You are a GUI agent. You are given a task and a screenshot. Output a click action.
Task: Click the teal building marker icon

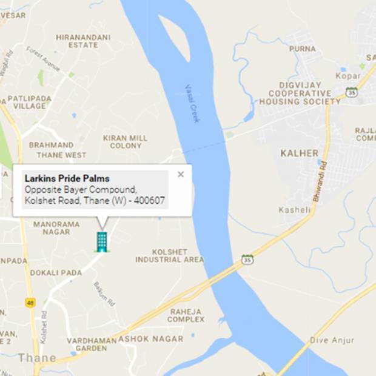click(102, 242)
